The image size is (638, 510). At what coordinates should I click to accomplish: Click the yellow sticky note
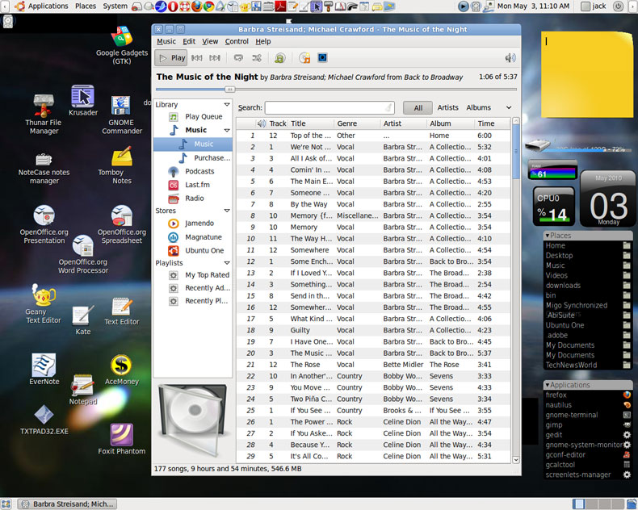tap(587, 75)
